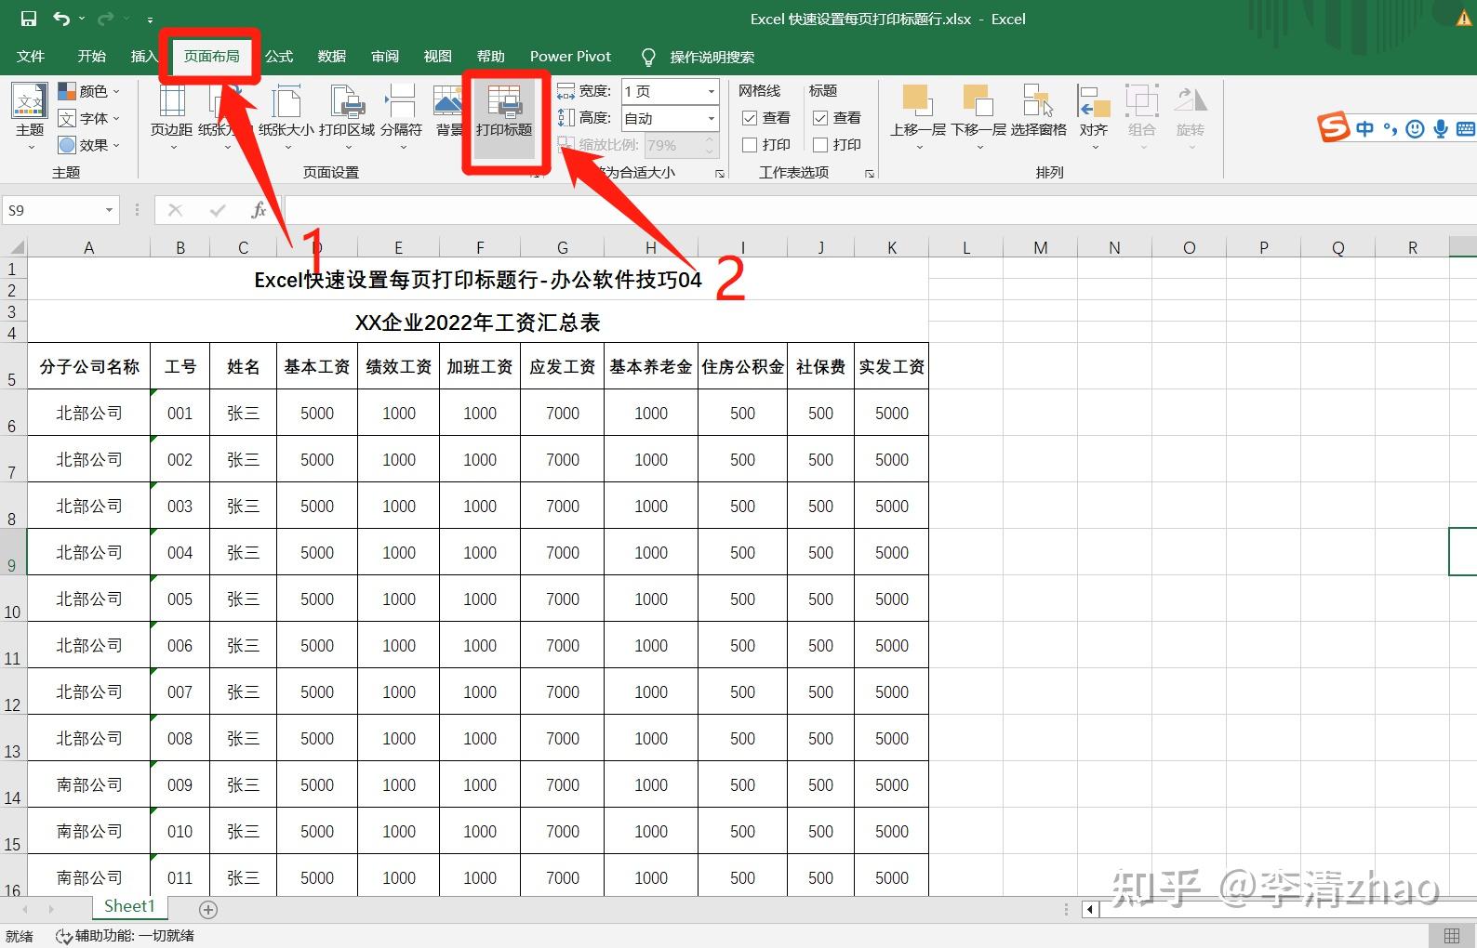Switch to Data (数据) tab
This screenshot has width=1477, height=948.
pyautogui.click(x=332, y=57)
